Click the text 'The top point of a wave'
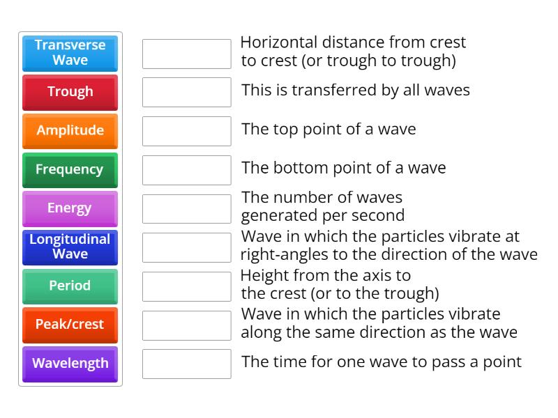This screenshot has width=558, height=418. tap(329, 129)
